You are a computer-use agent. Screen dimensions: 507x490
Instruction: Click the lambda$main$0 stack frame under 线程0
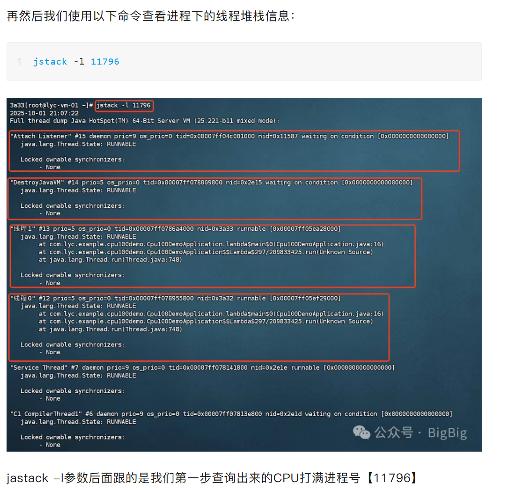click(211, 314)
